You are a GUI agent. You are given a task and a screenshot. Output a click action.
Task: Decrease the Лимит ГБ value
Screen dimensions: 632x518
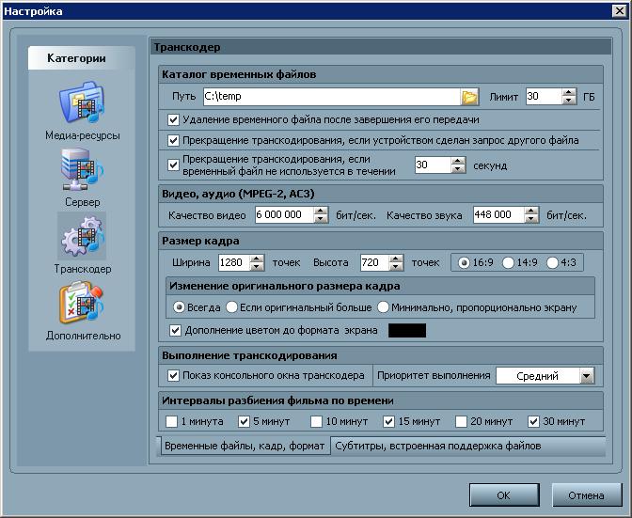[569, 101]
